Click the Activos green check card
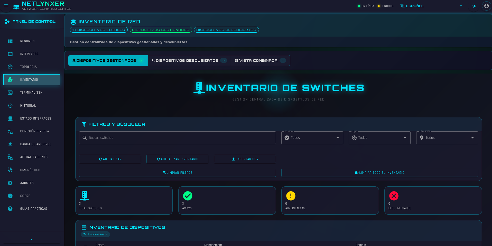This screenshot has height=246, width=492. pos(227,201)
